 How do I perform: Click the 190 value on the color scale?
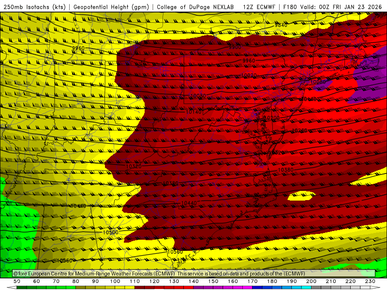pos(292,281)
